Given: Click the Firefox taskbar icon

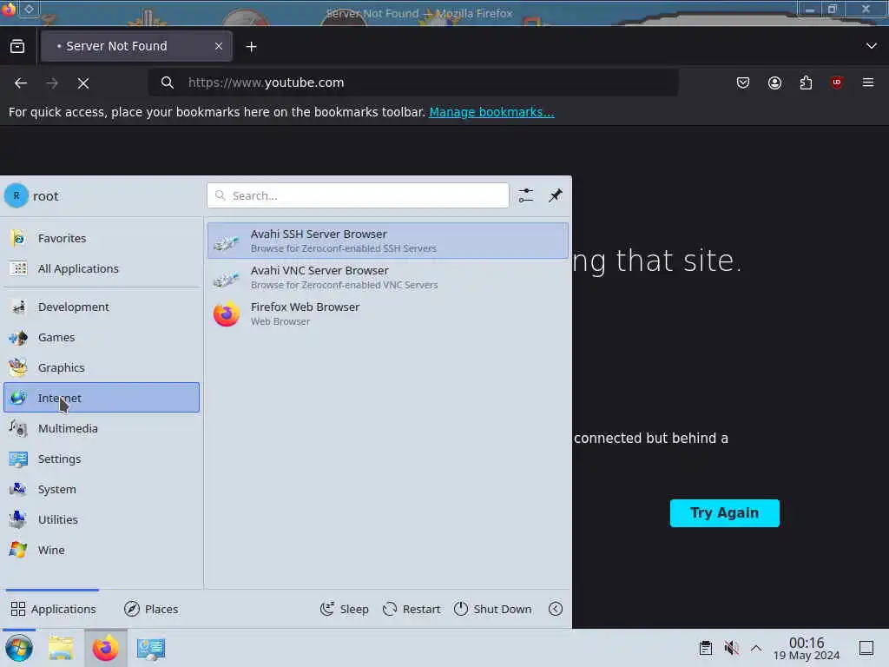Looking at the screenshot, I should (105, 648).
